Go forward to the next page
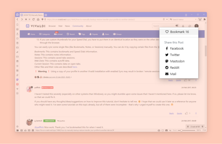Screen dimensions: 222x144 [22, 19]
